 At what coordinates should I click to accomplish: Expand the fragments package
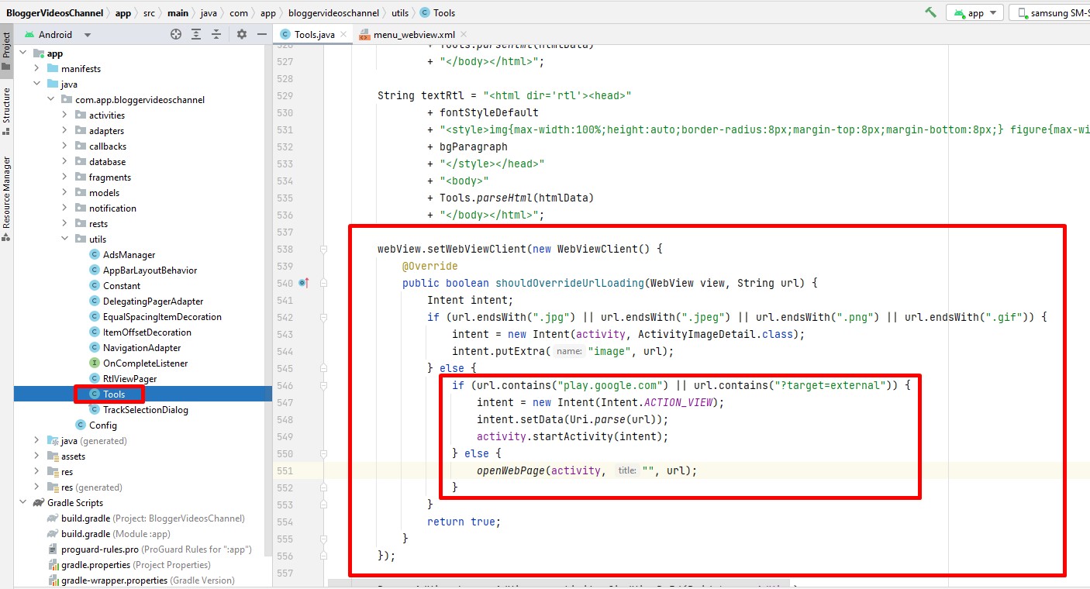click(x=64, y=177)
